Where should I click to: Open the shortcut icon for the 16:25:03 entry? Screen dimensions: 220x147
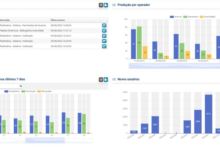[x=104, y=46]
